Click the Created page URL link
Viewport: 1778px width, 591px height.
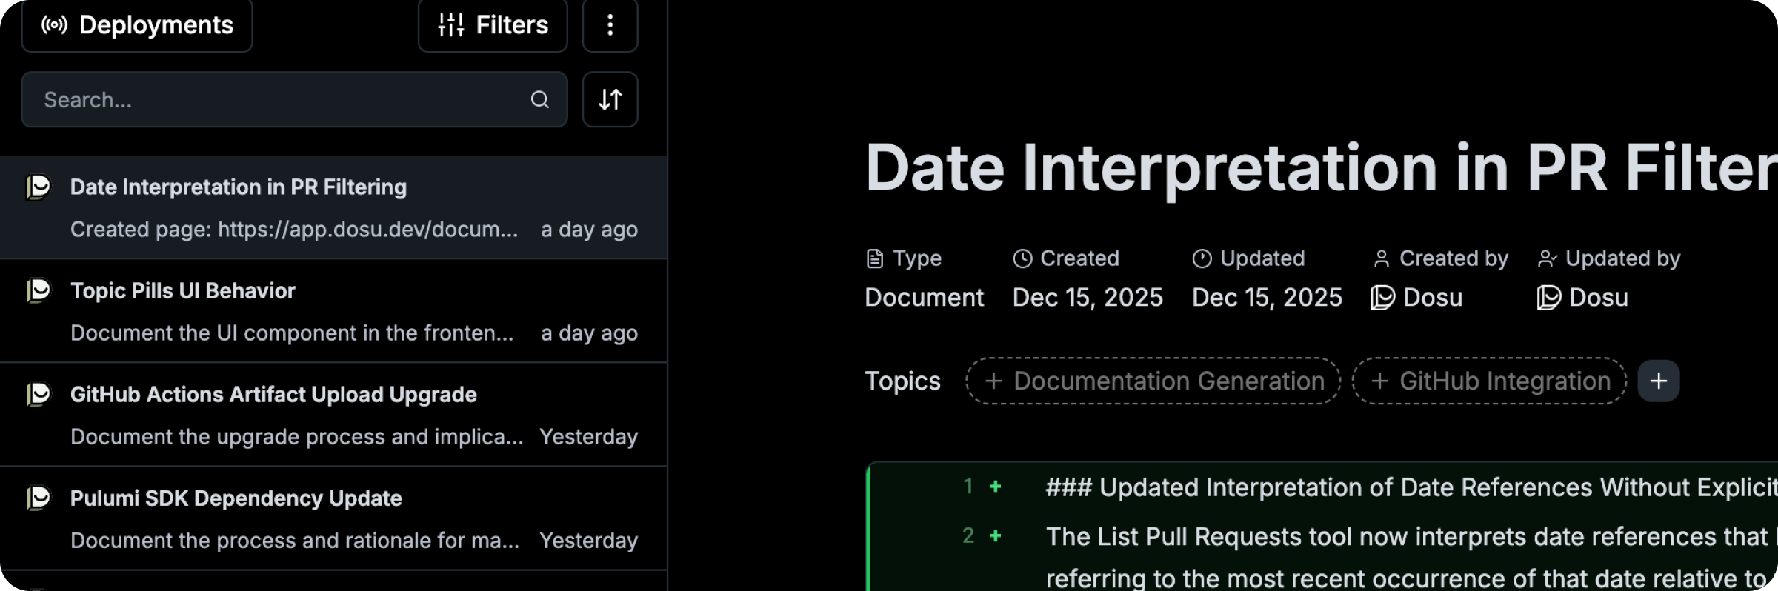pos(296,230)
